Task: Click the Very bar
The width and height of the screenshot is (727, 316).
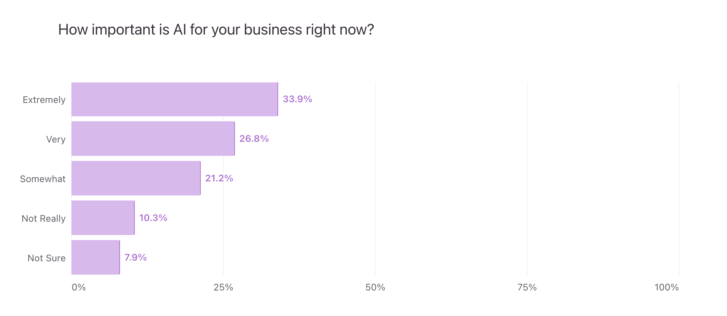Action: pyautogui.click(x=153, y=139)
